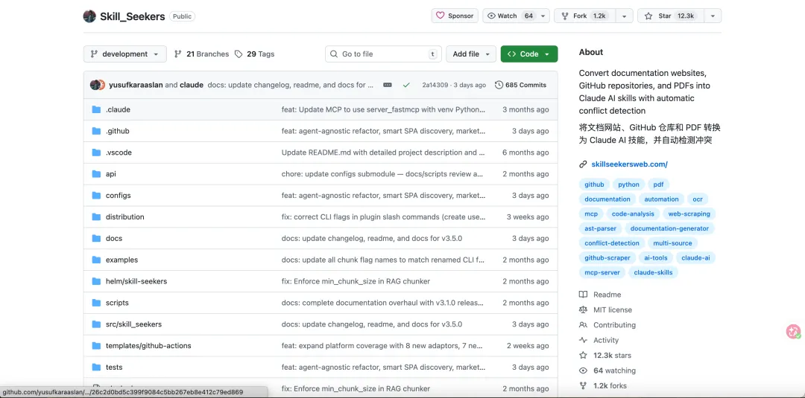The width and height of the screenshot is (805, 398).
Task: Select the pdf topic tag
Action: coord(659,184)
